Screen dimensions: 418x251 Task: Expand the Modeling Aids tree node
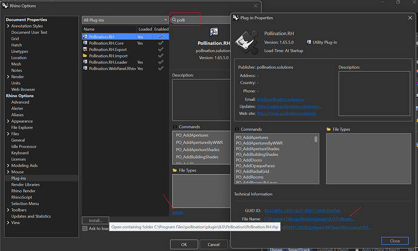[x=8, y=165]
